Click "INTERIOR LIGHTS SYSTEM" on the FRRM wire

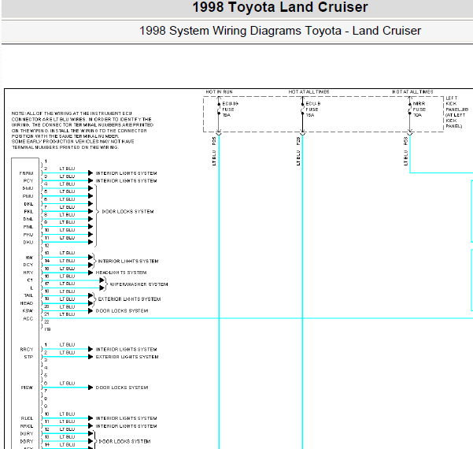coord(126,173)
